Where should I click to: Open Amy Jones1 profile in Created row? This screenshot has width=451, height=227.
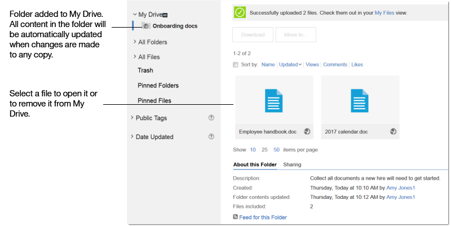coord(401,188)
